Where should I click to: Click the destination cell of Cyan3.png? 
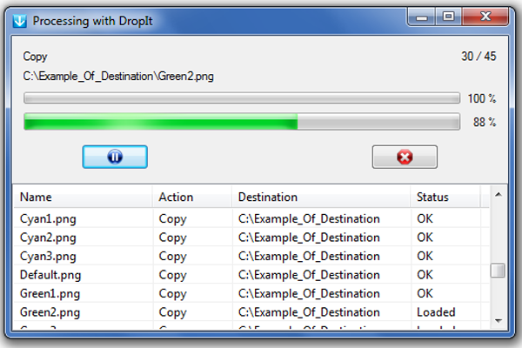click(x=309, y=256)
